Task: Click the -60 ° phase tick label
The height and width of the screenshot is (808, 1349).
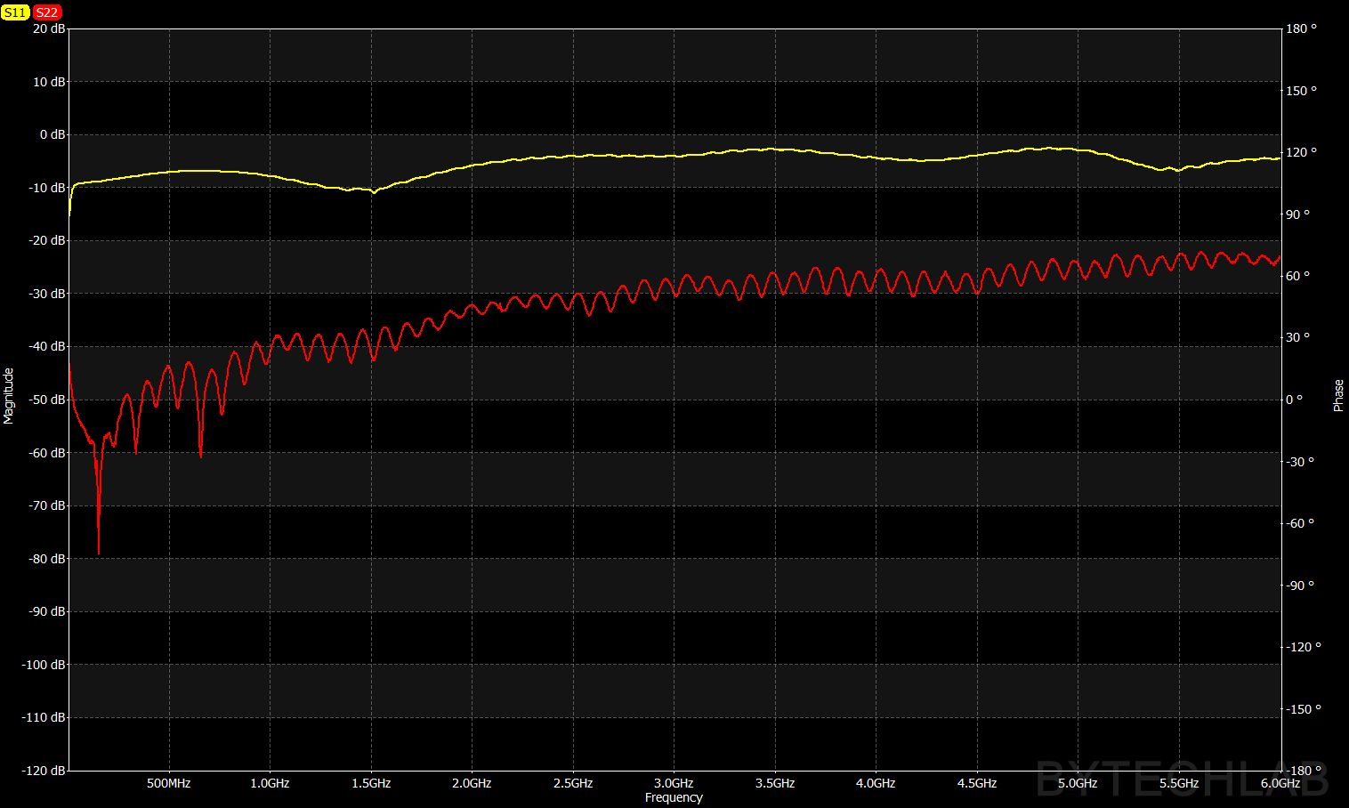Action: pyautogui.click(x=1300, y=523)
